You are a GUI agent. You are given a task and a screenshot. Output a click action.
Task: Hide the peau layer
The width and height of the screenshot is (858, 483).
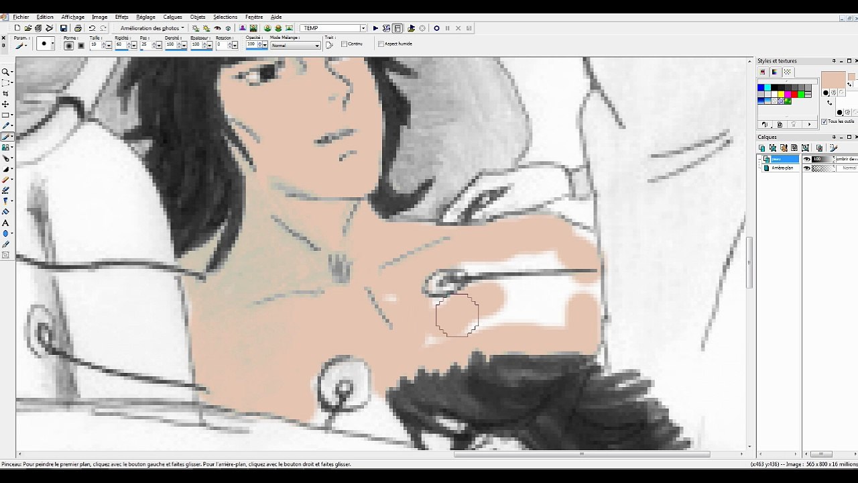coord(807,159)
